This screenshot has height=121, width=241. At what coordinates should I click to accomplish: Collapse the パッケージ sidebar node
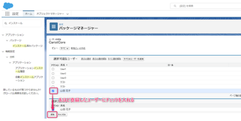[7, 41]
